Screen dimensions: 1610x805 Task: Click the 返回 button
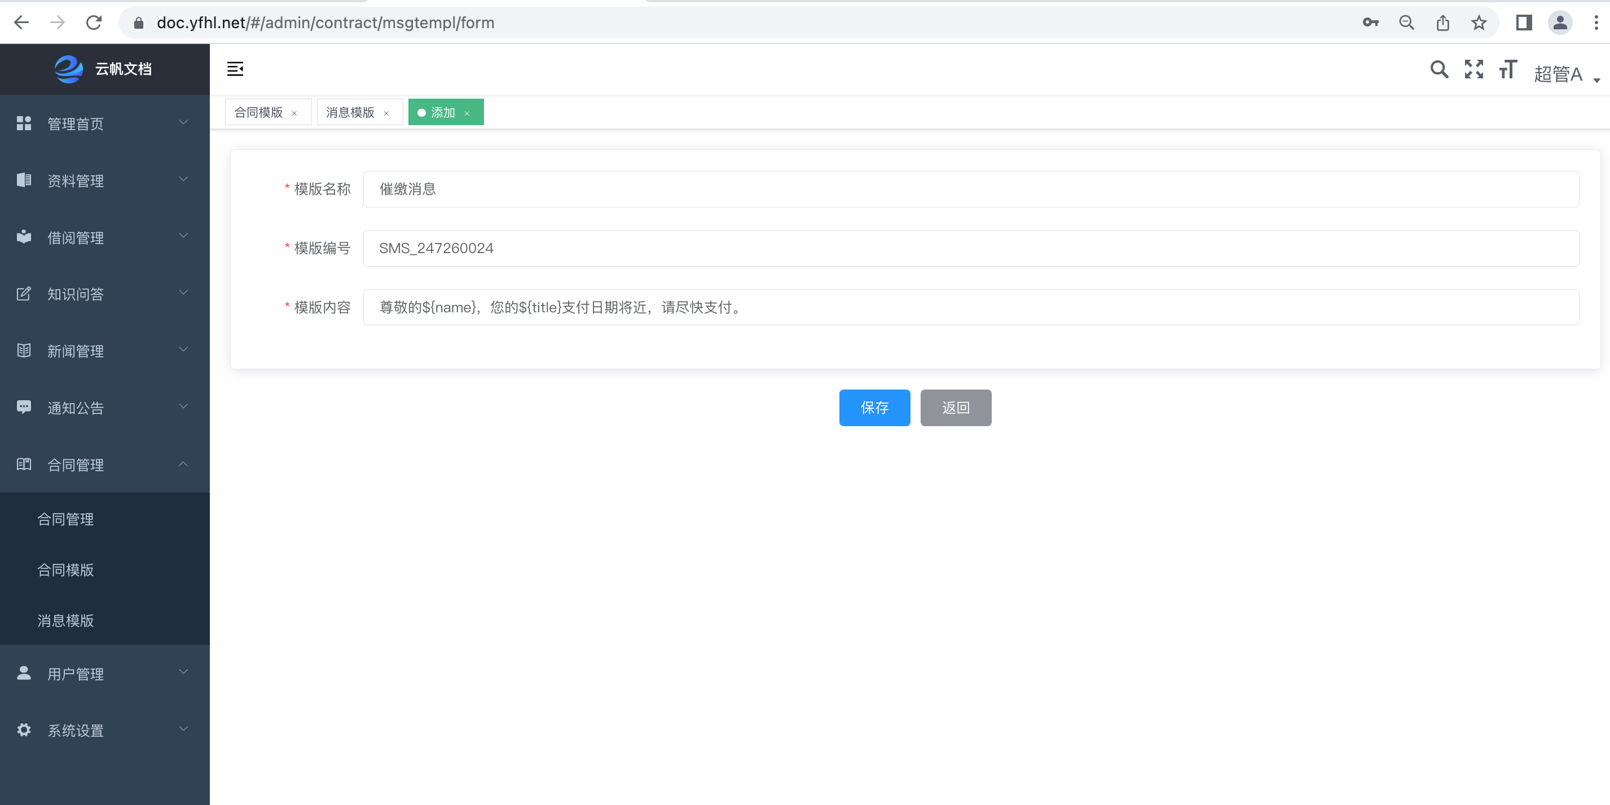tap(956, 408)
